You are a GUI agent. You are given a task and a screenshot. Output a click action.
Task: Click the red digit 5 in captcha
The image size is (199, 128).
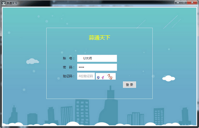coord(111,78)
